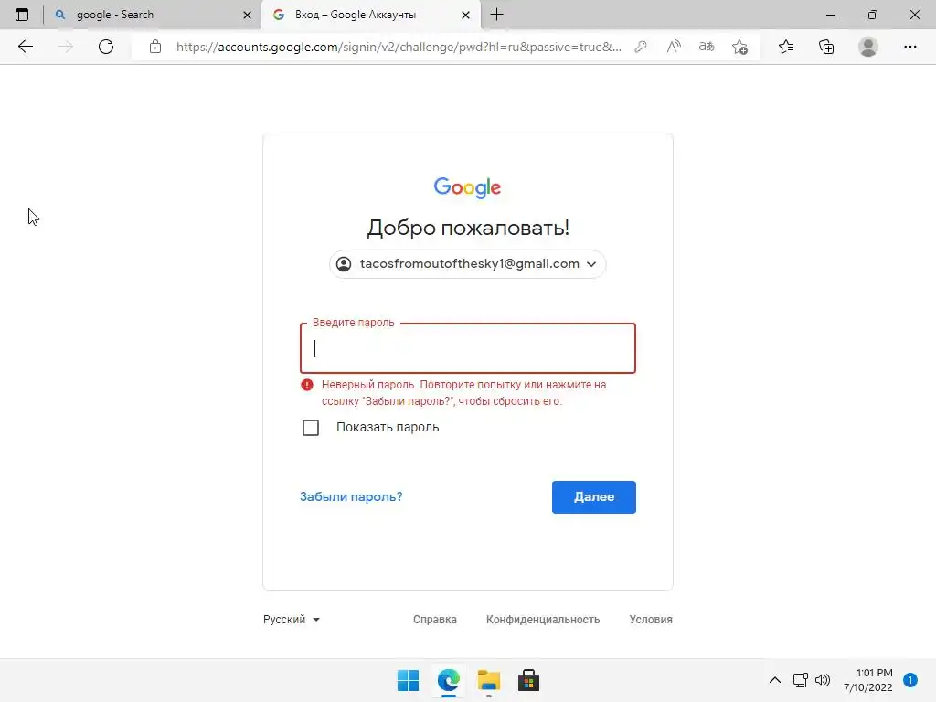Open the Справка footer link
This screenshot has width=936, height=702.
(434, 620)
